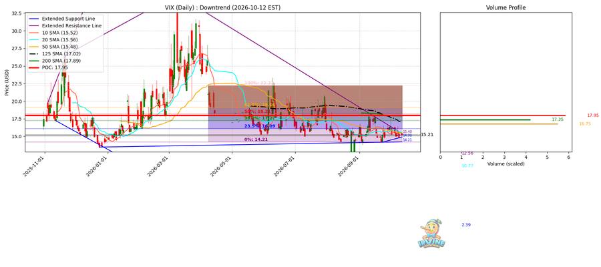The width and height of the screenshot is (601, 267).
Task: Click the '0' tick on the volume axis
Action: pyautogui.click(x=441, y=157)
